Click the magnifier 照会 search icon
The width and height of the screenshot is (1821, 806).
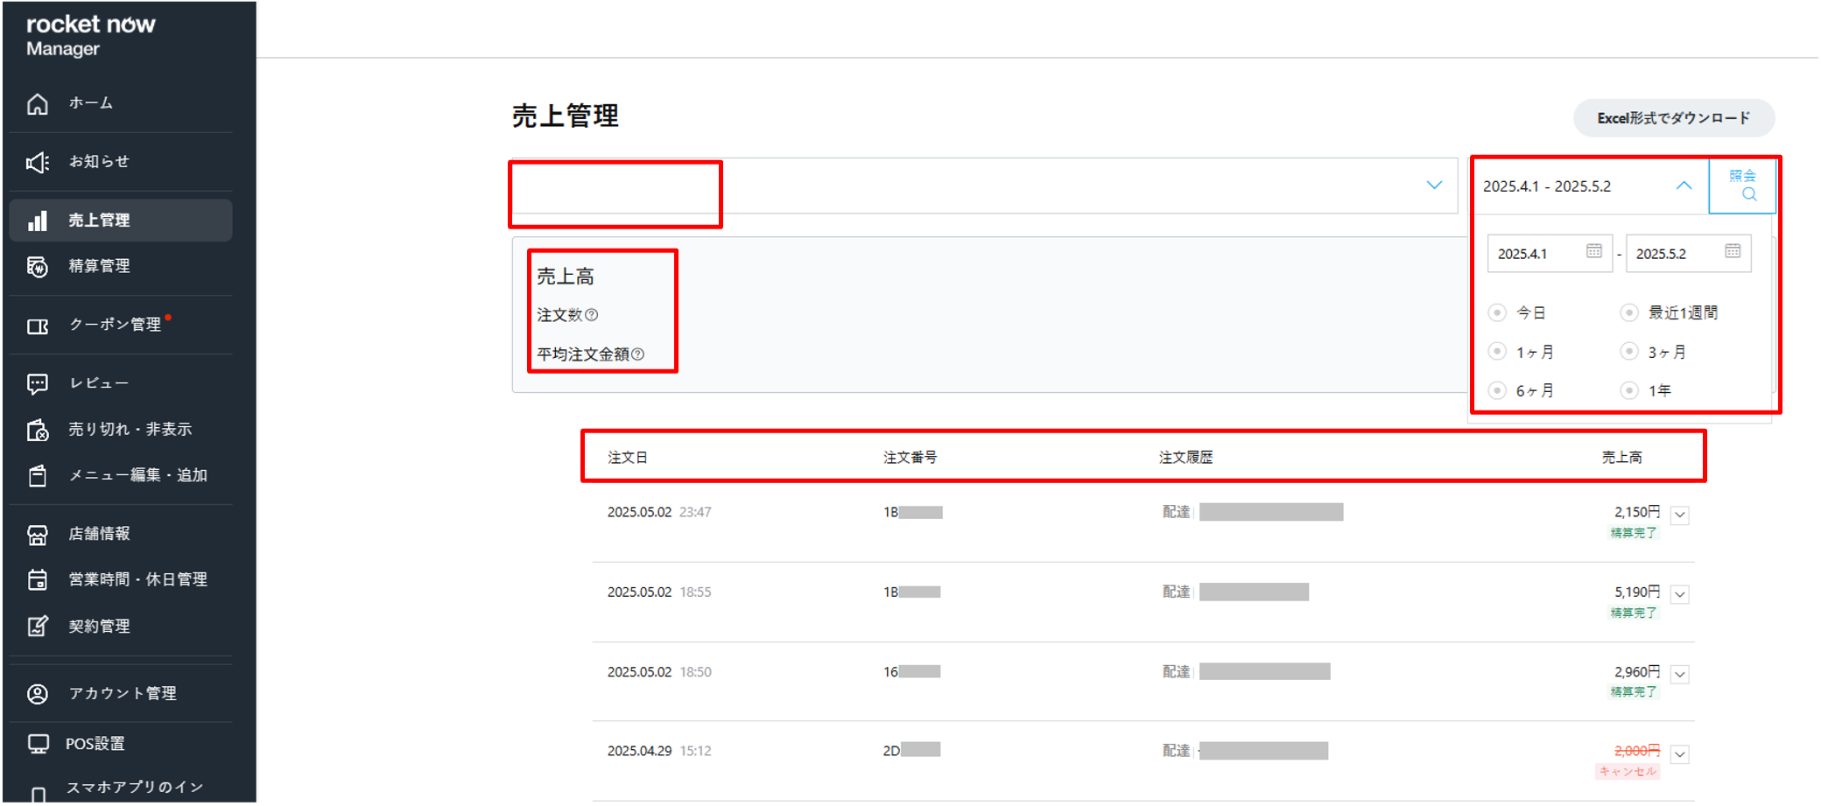[x=1749, y=194]
